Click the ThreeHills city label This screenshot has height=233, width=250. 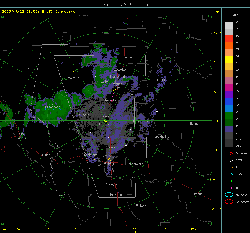click(140, 121)
